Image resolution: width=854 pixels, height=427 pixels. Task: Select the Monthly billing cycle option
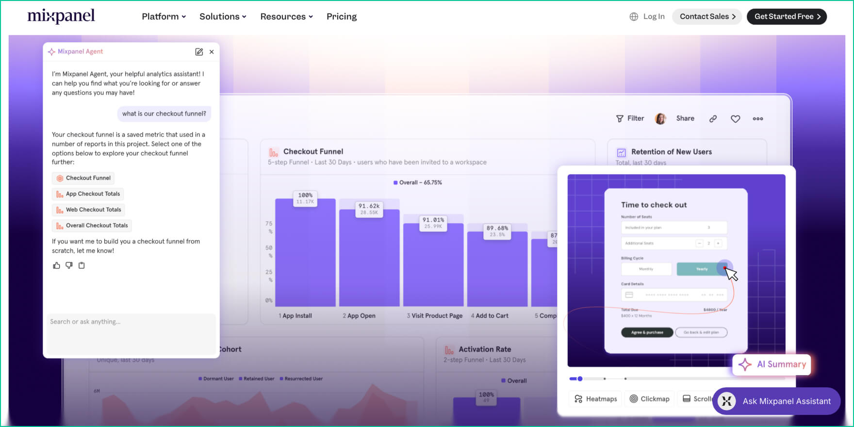point(646,269)
